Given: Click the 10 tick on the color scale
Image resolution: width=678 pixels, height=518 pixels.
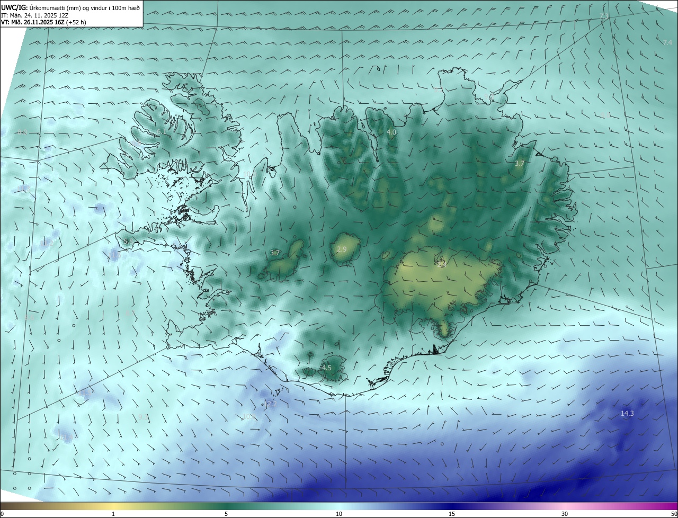Looking at the screenshot, I should tap(339, 514).
